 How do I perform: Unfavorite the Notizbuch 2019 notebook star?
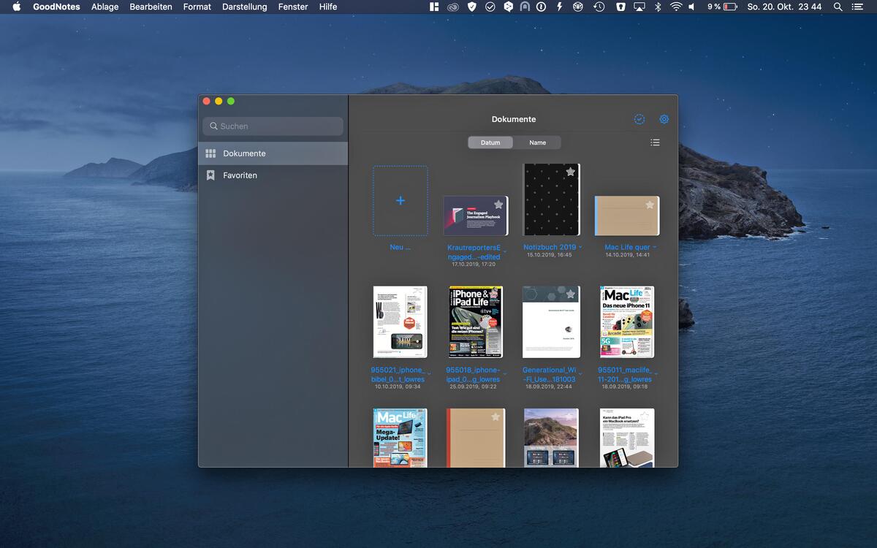570,172
